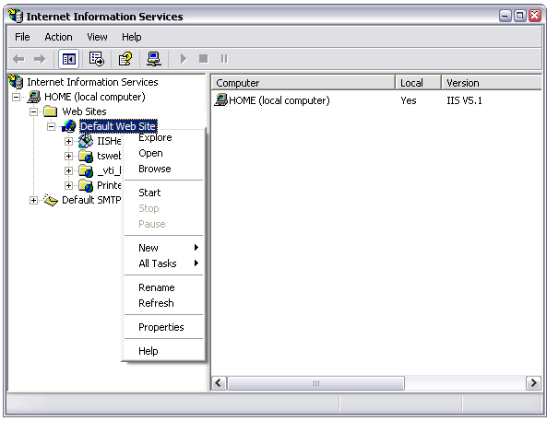The width and height of the screenshot is (547, 421).
Task: Collapse the Web Sites node
Action: click(x=33, y=111)
